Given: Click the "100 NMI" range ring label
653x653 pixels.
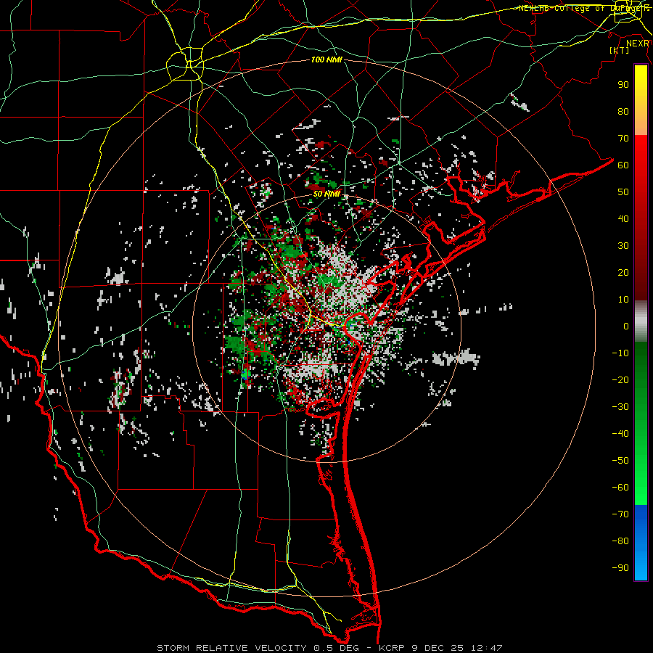Looking at the screenshot, I should [x=326, y=59].
